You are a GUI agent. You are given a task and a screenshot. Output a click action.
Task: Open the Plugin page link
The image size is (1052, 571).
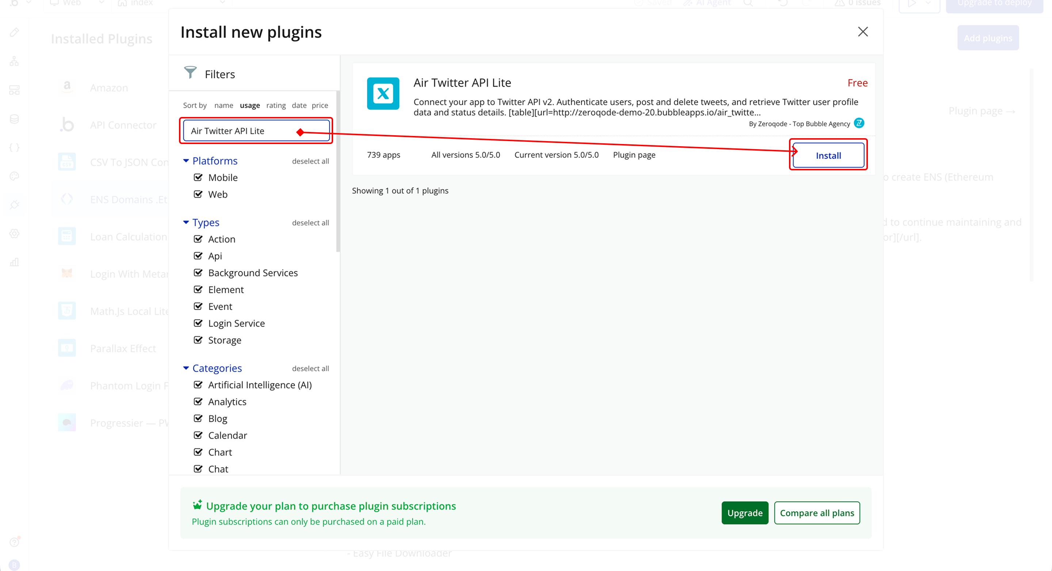(634, 155)
